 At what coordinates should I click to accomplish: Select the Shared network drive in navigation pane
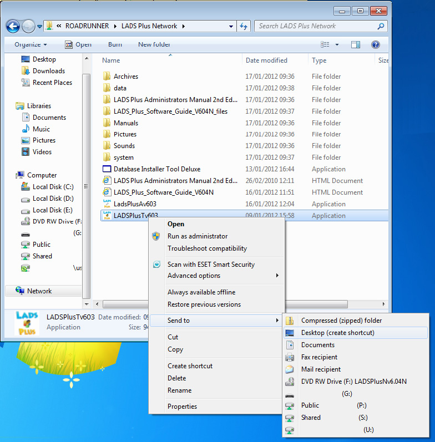(37, 256)
